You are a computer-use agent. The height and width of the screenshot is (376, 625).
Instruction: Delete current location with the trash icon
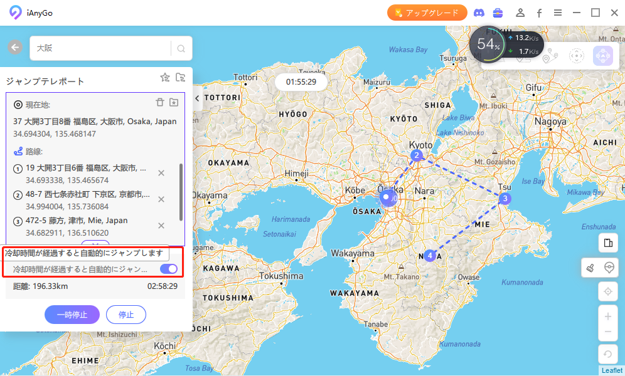coord(160,102)
